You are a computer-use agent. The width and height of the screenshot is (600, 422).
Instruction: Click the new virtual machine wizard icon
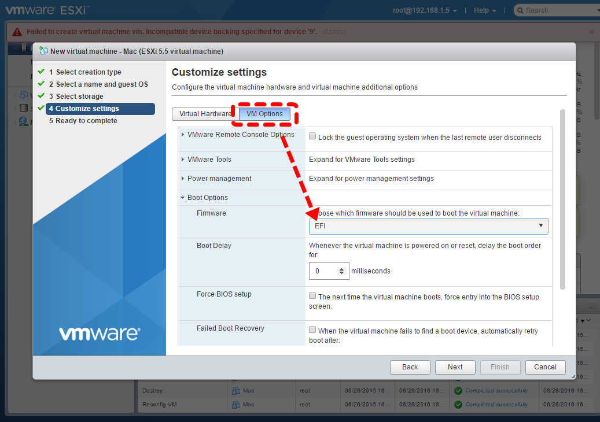tap(43, 51)
